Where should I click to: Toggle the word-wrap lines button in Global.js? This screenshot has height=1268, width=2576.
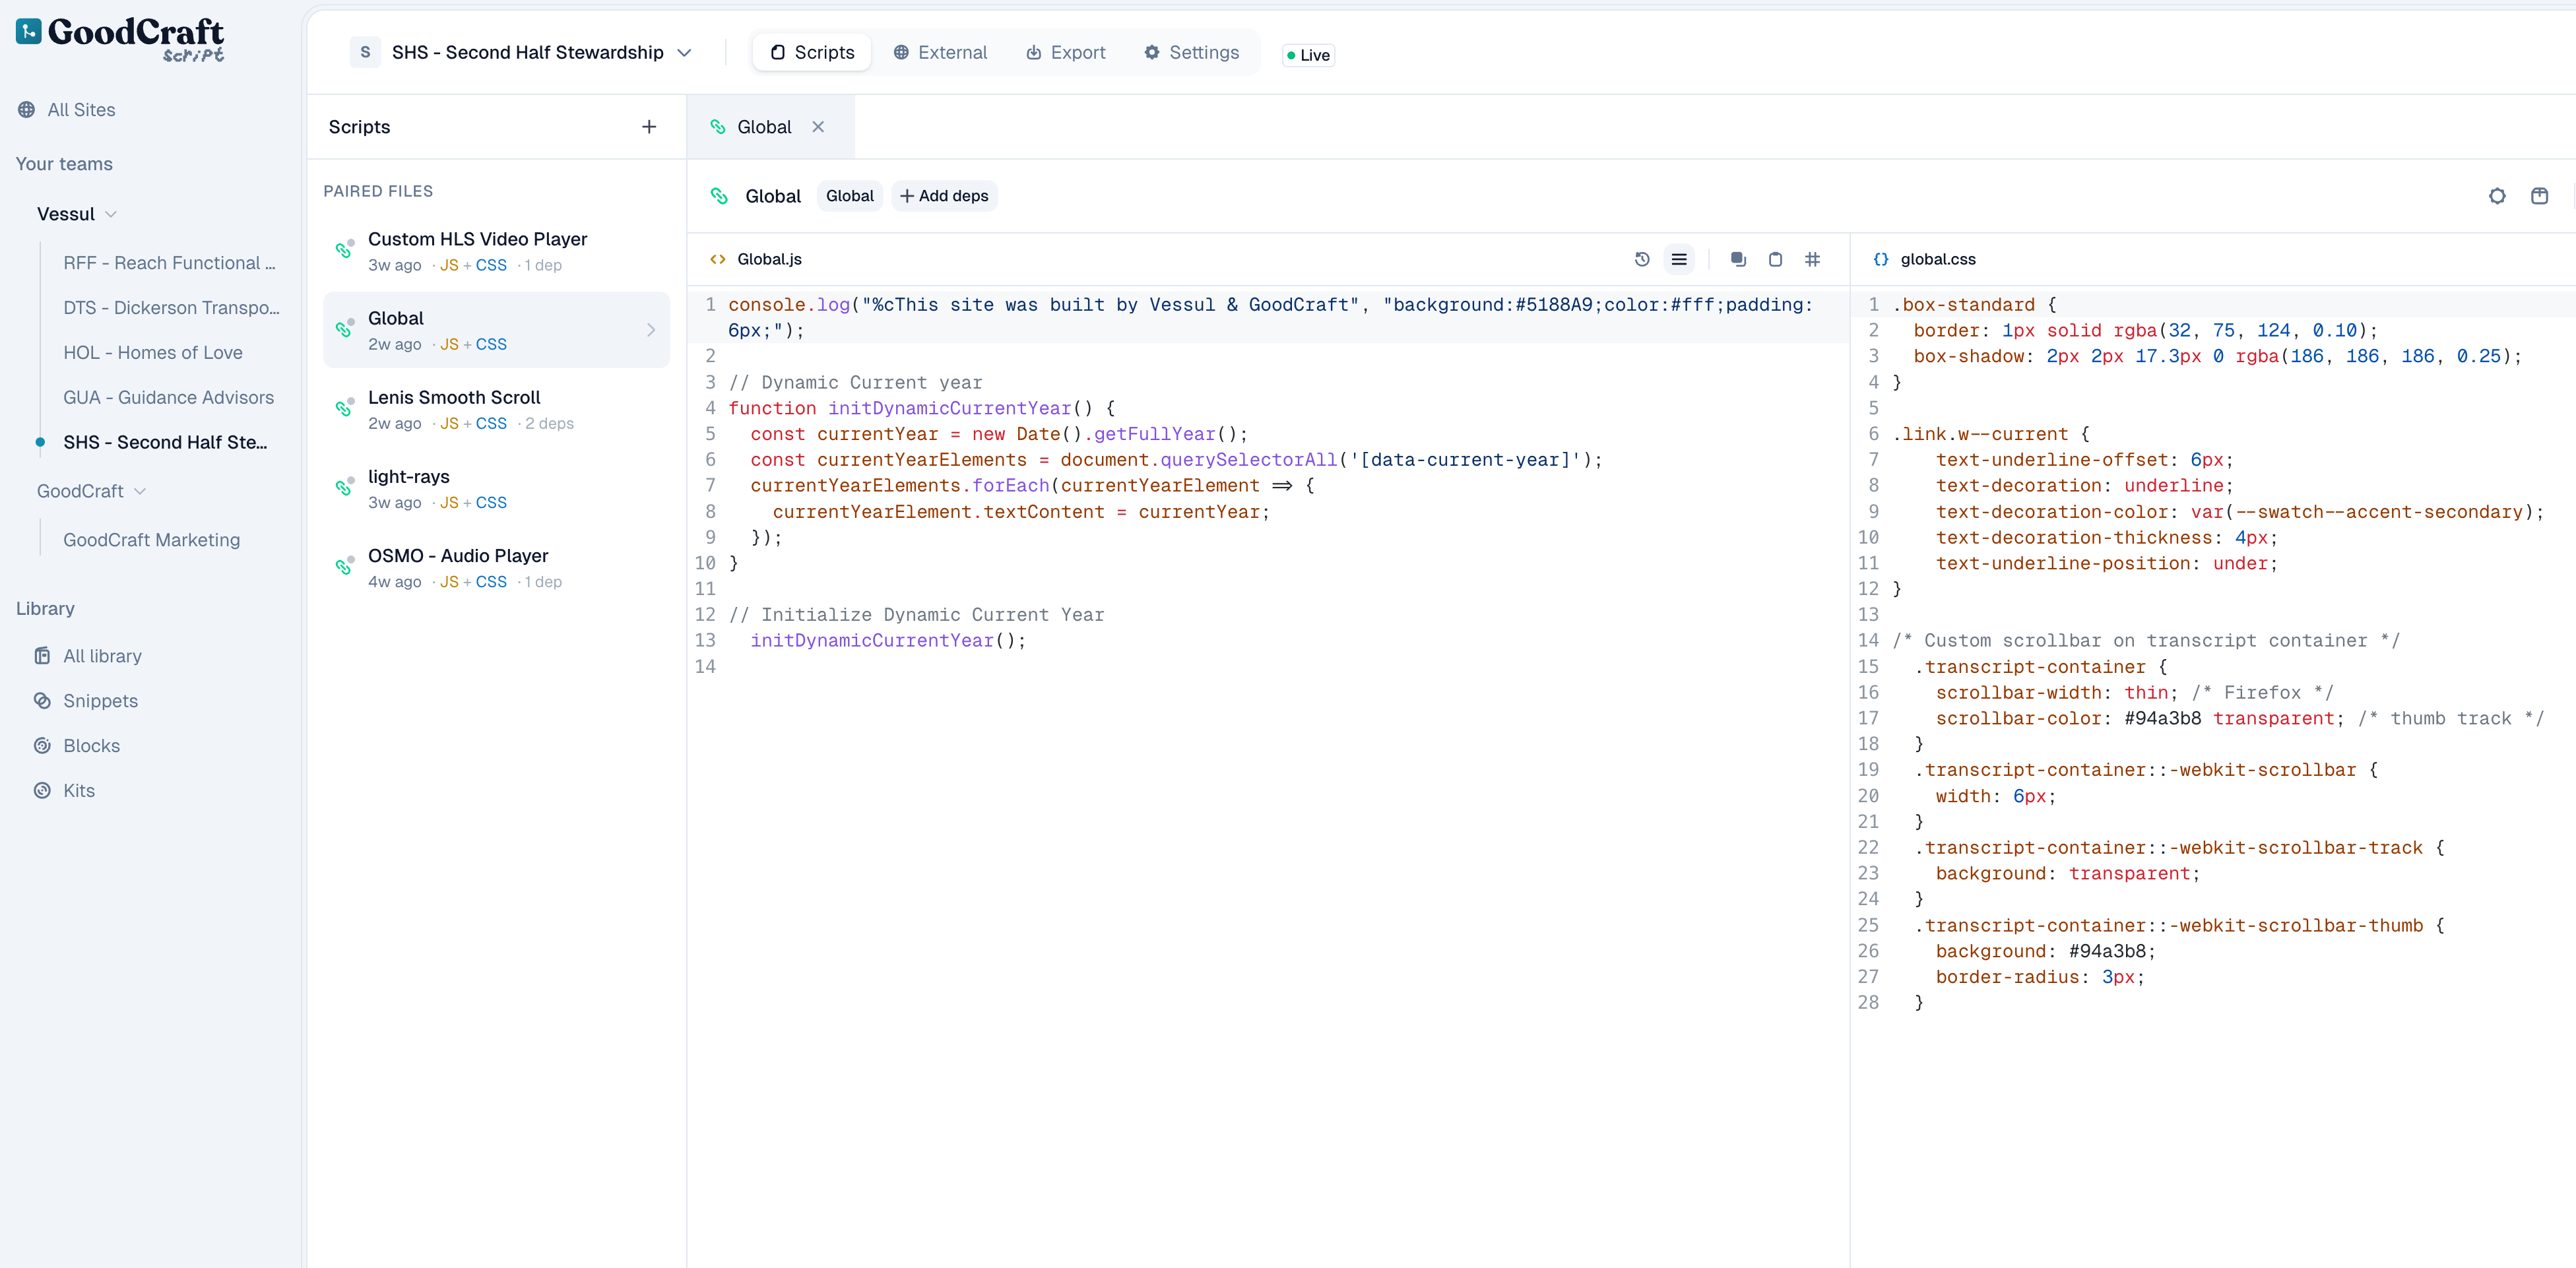coord(1679,259)
